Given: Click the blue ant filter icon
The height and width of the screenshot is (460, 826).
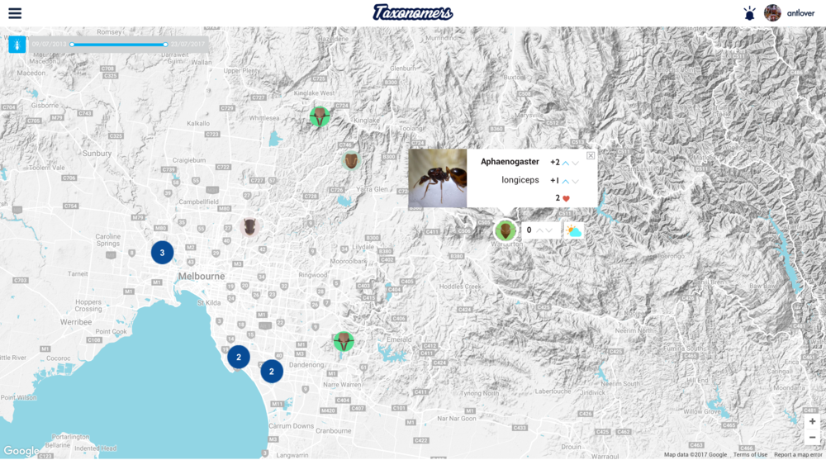Looking at the screenshot, I should (17, 45).
